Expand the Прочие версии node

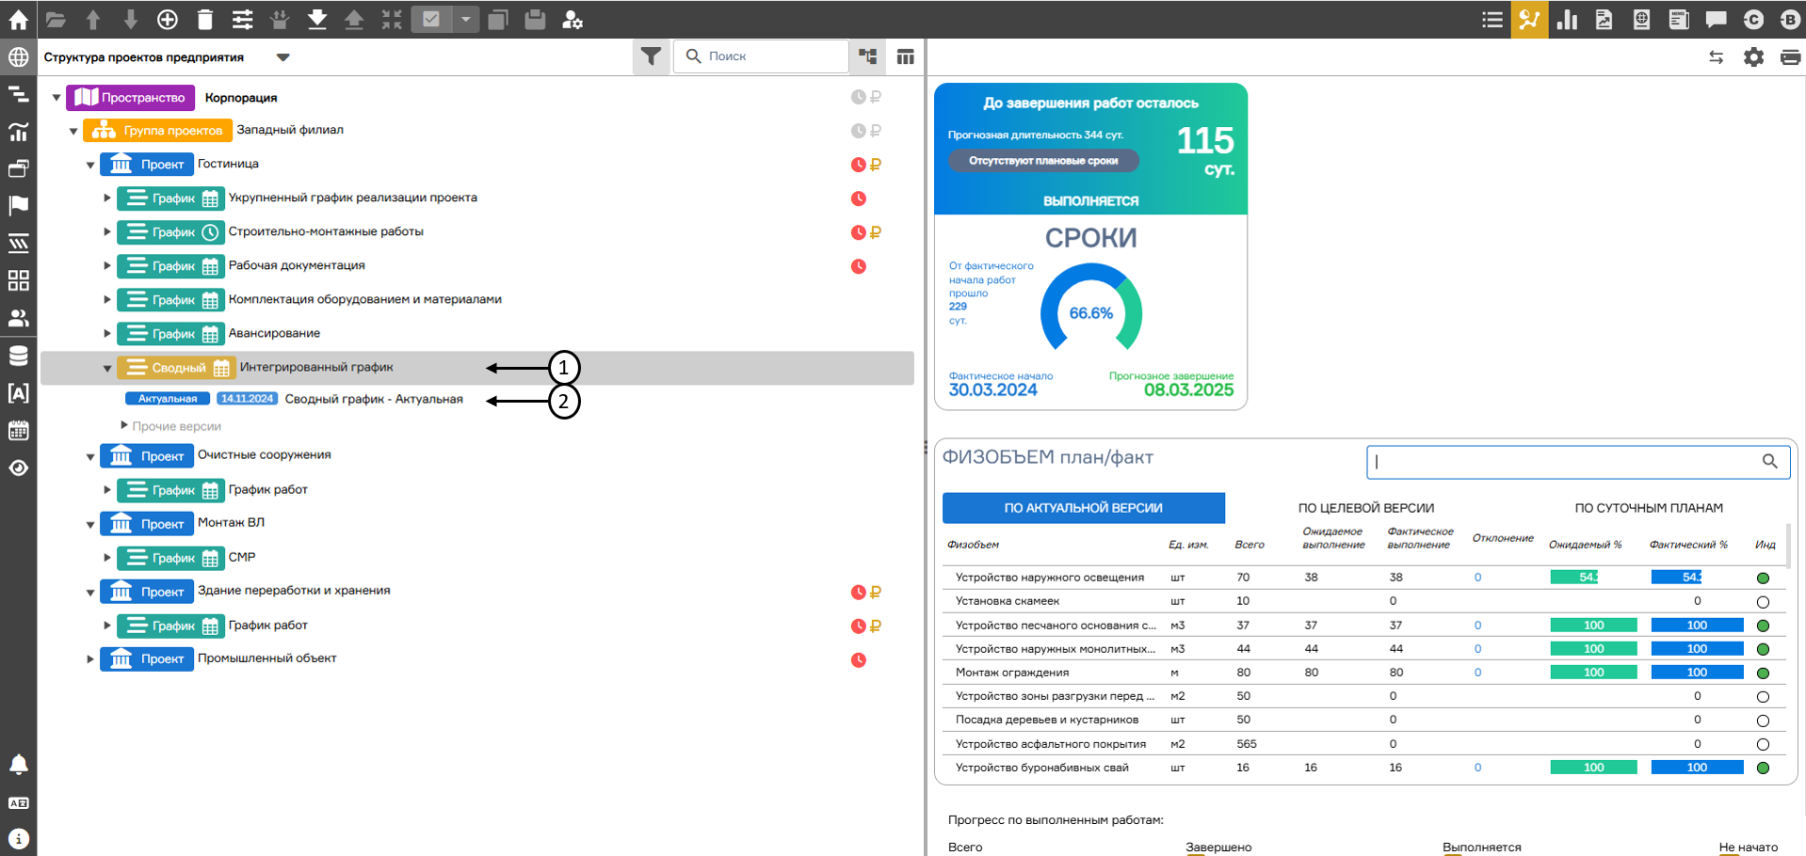(124, 425)
